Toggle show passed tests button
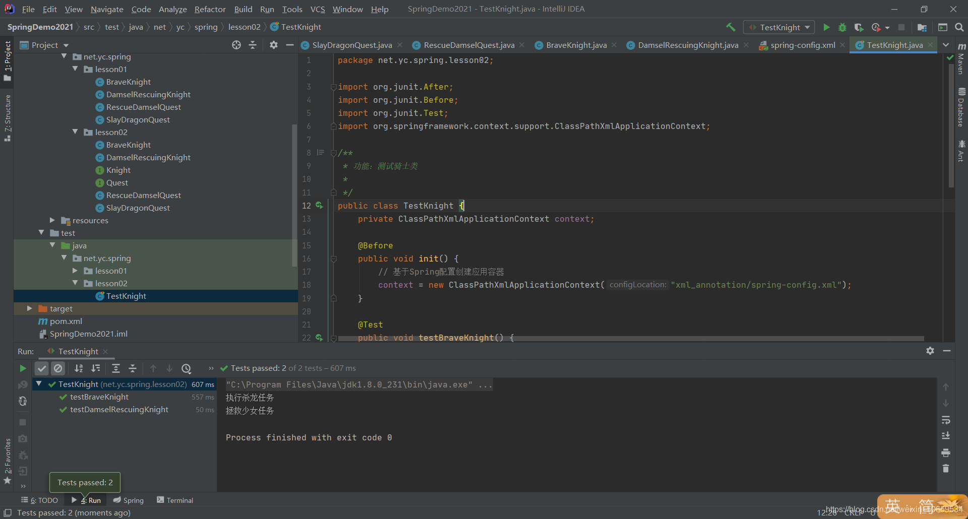Image resolution: width=968 pixels, height=519 pixels. (x=42, y=368)
